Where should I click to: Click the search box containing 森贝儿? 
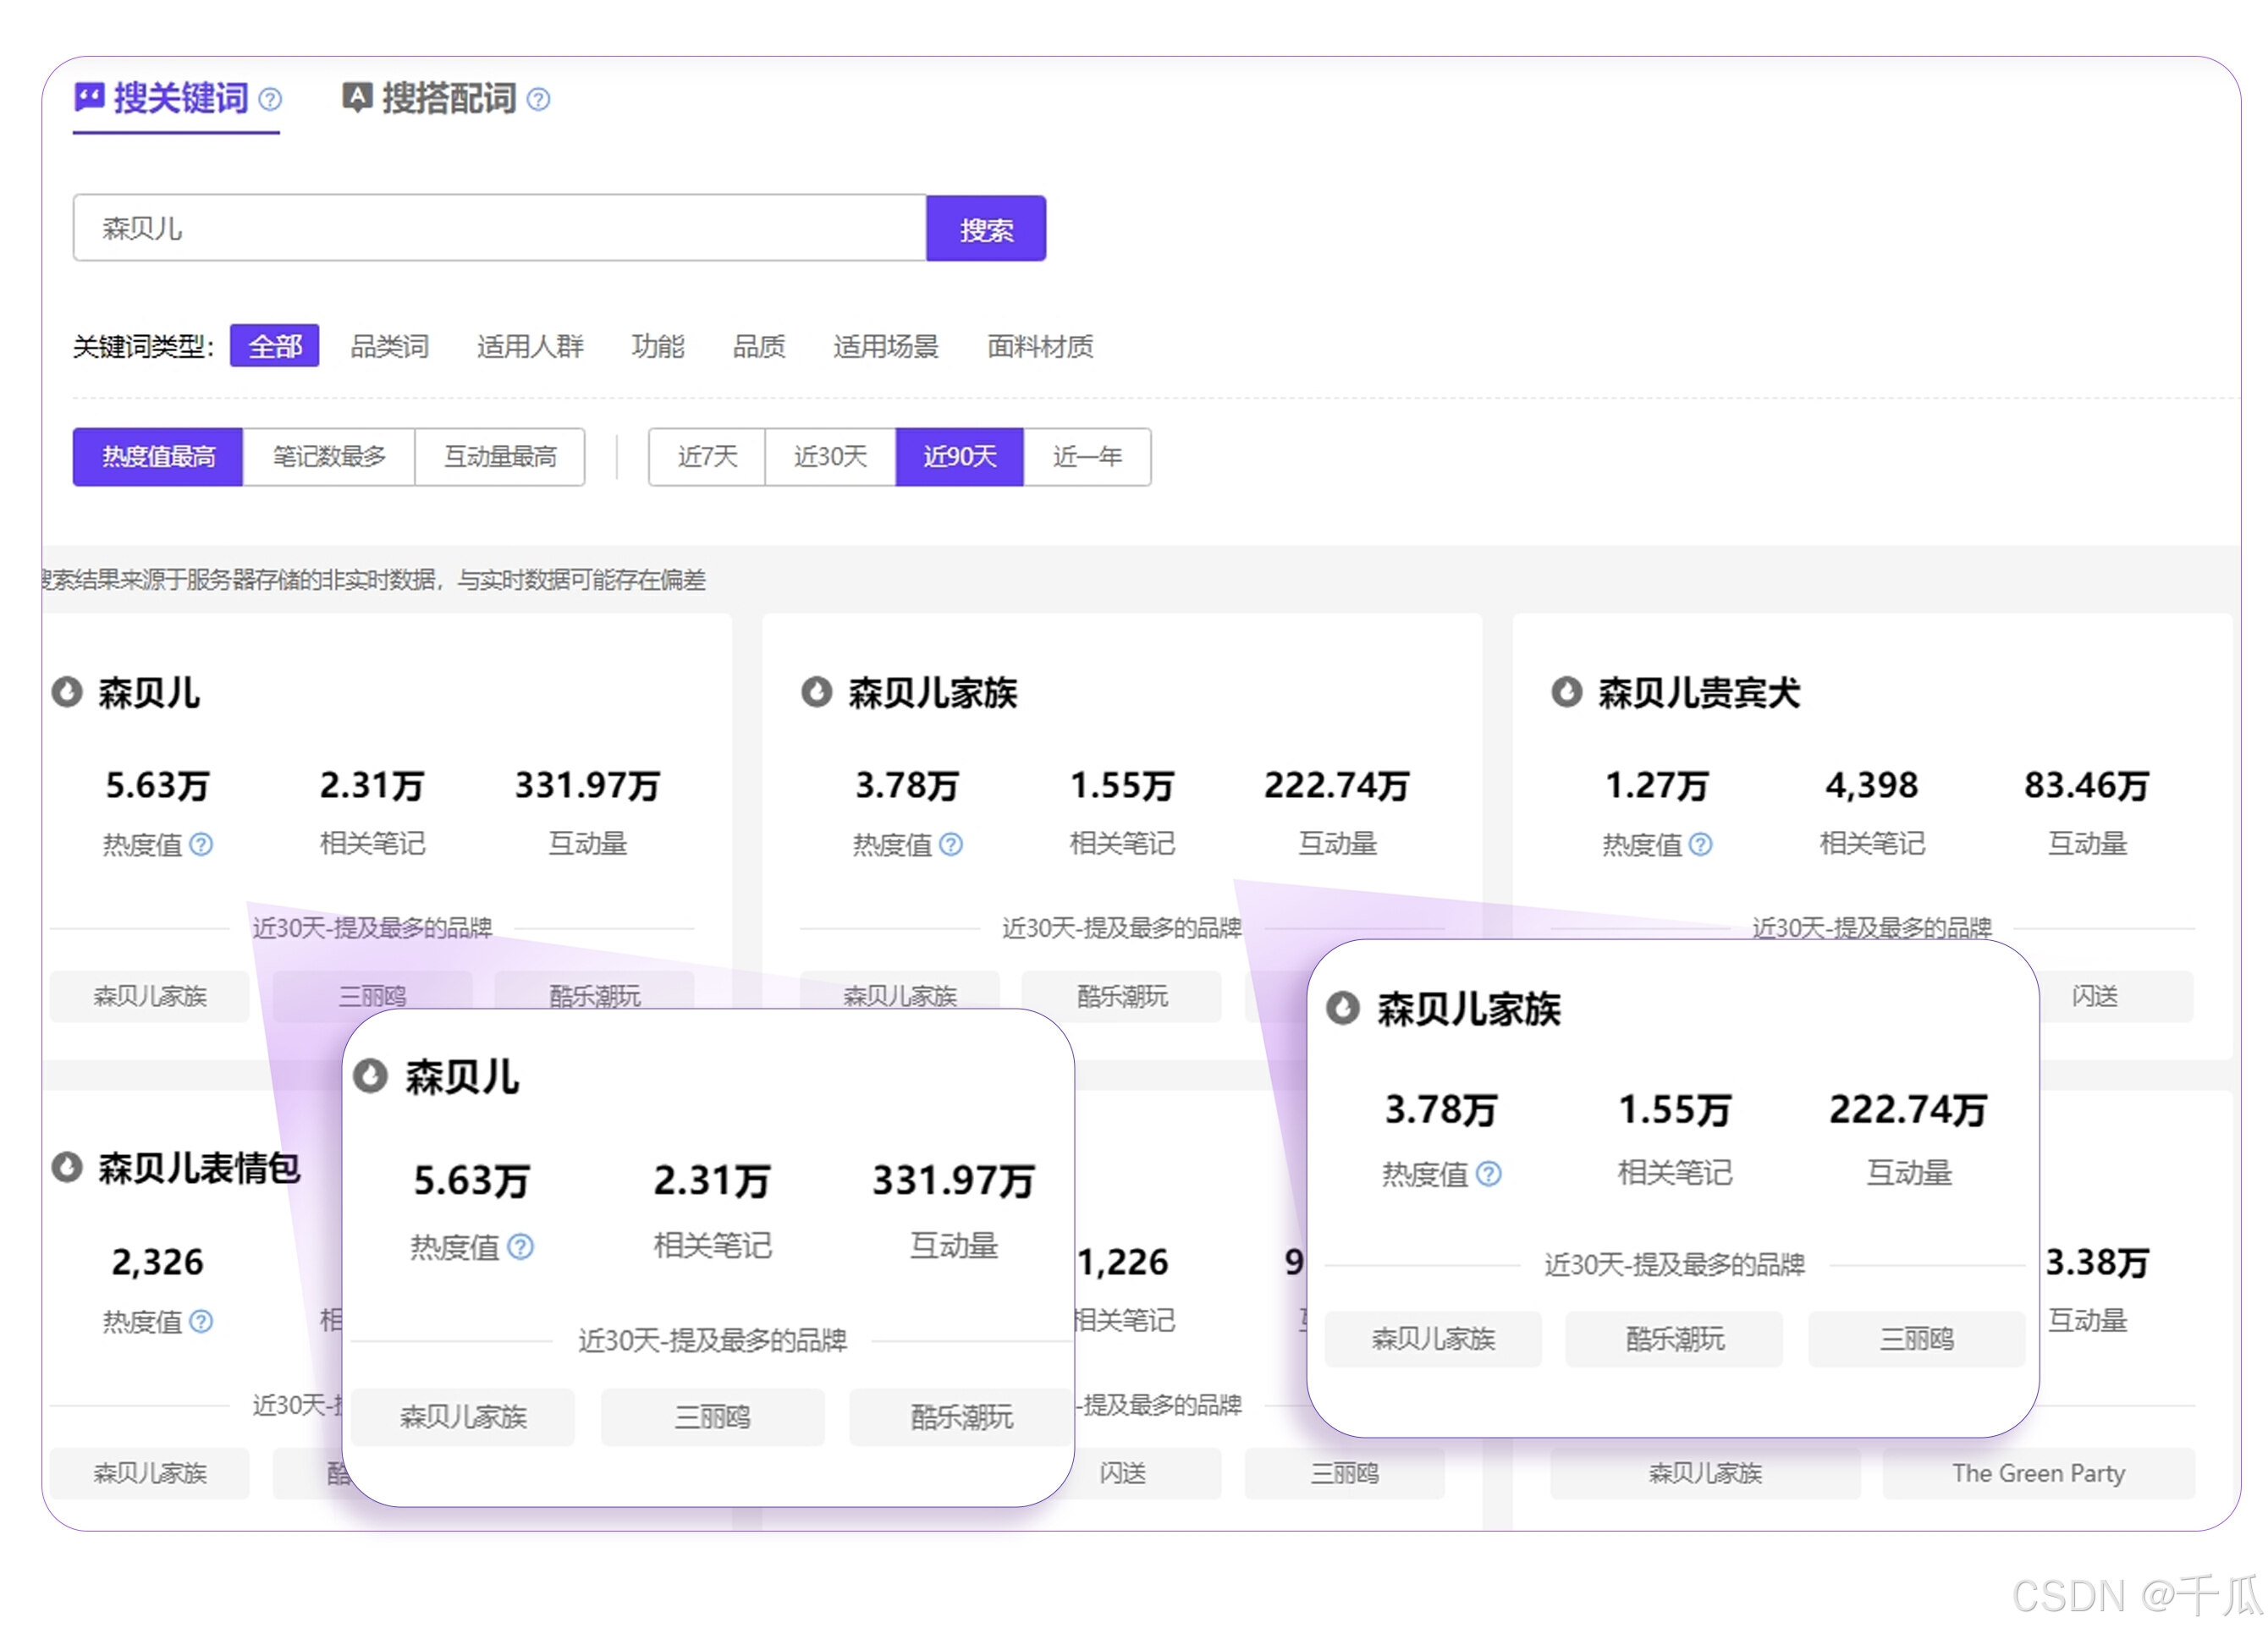(x=500, y=229)
